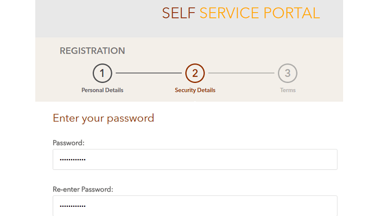Viewport: 380px width, 216px height.
Task: Click the masked dots in Password field
Action: (x=73, y=160)
